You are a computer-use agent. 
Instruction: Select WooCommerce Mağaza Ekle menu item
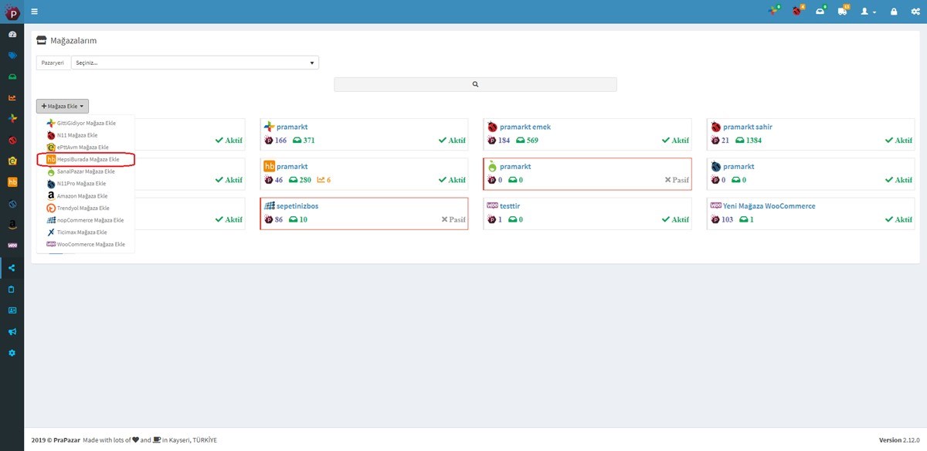point(86,244)
